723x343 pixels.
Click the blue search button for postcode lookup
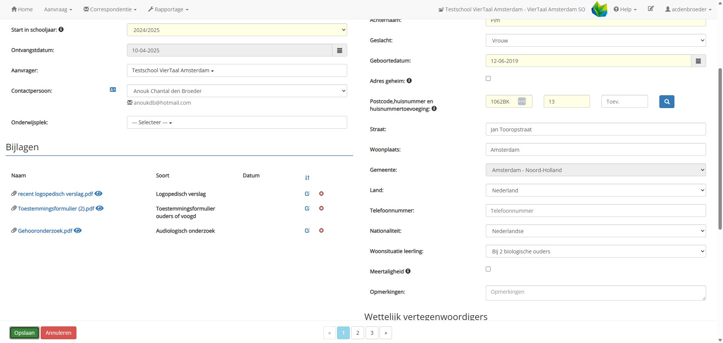click(x=667, y=102)
